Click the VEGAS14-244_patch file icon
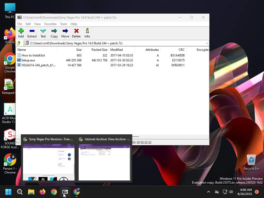264x198 pixels. pos(19,65)
